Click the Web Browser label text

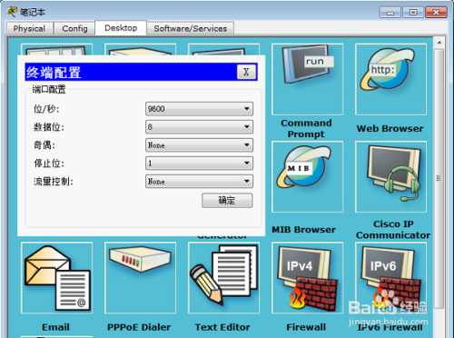[390, 128]
